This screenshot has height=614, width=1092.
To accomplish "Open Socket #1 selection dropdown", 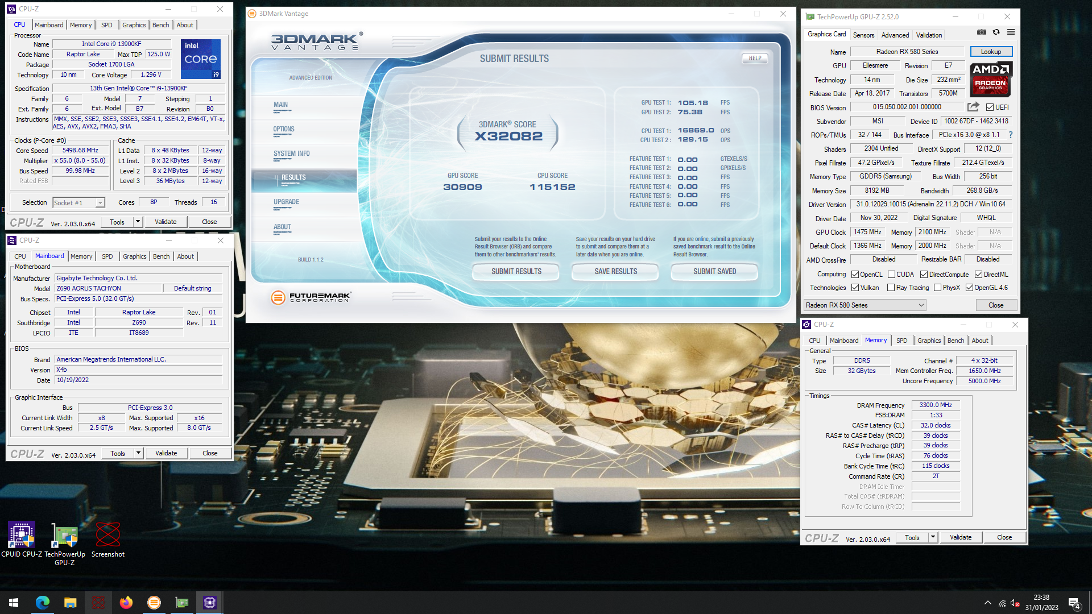I will point(78,202).
